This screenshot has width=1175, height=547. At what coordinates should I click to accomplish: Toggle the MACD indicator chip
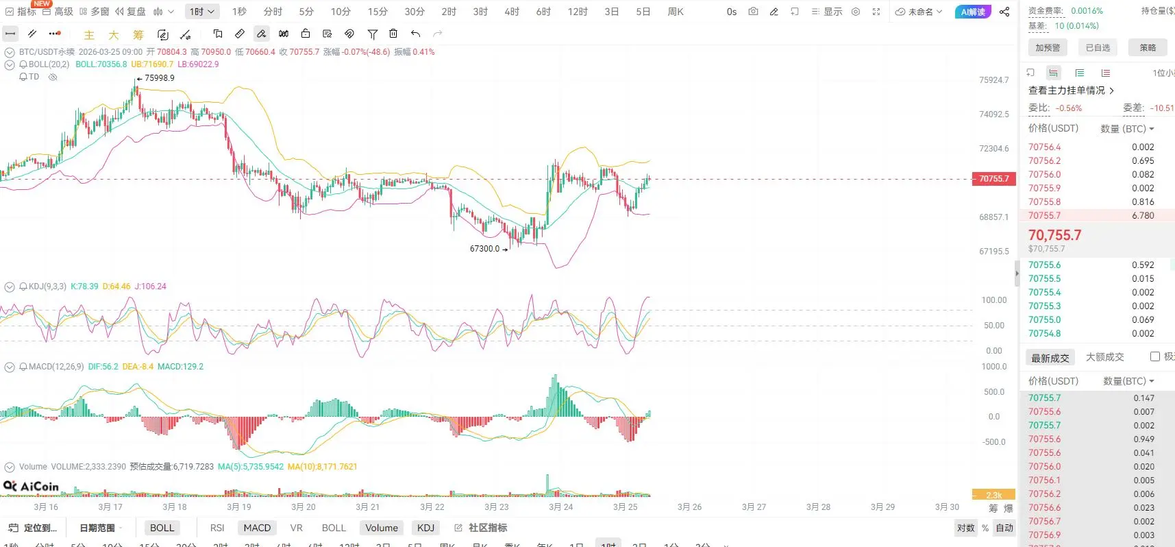[x=257, y=528]
